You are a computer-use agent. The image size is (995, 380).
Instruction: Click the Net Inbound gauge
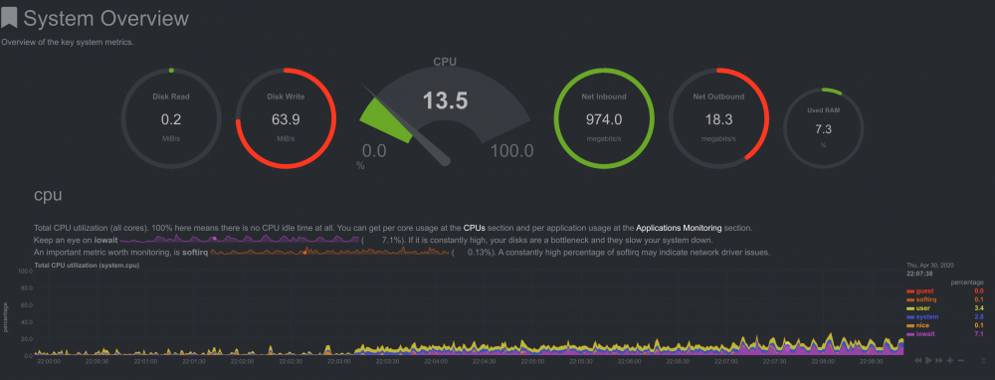tap(604, 118)
